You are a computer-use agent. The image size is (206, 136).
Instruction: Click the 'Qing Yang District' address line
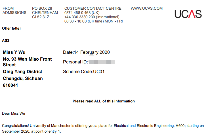tap(22, 72)
